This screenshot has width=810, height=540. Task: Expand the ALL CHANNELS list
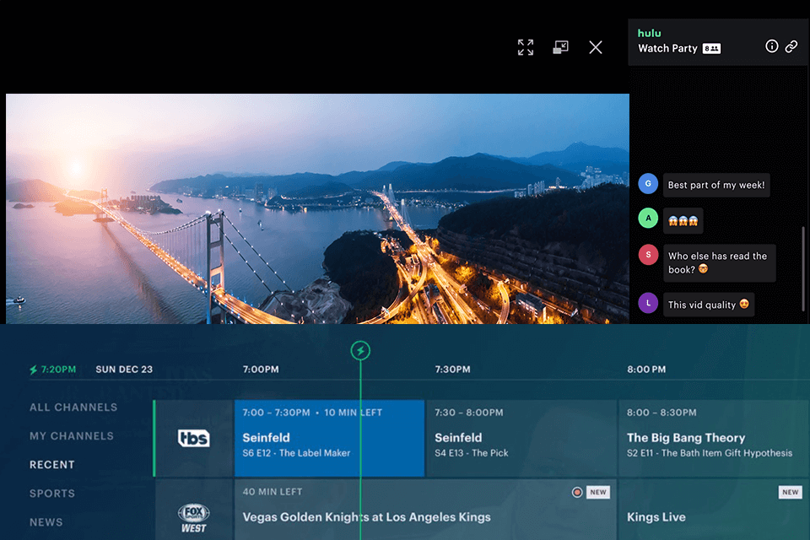coord(73,407)
